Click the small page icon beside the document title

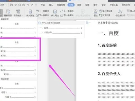pyautogui.click(x=87, y=23)
